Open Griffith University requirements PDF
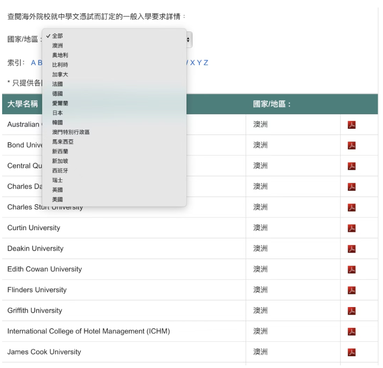 [x=351, y=311]
